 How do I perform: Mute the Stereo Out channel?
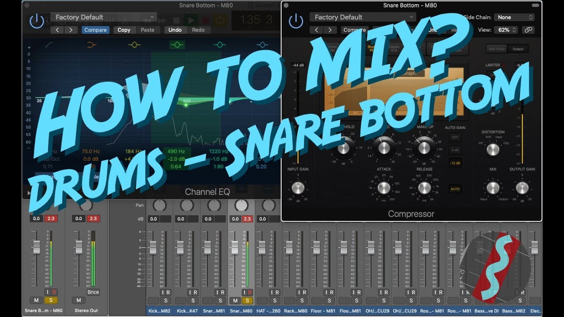tap(78, 300)
